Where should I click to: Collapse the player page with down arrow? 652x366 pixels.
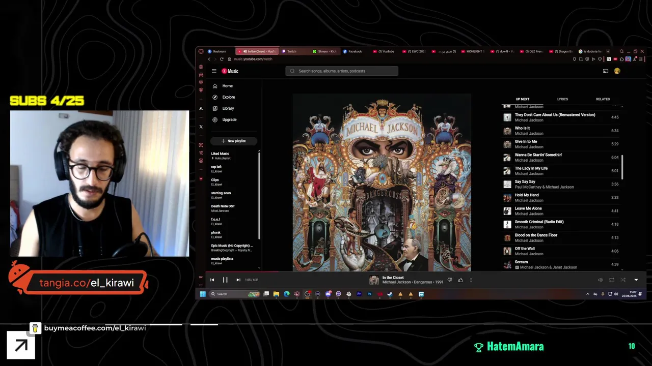[636, 280]
